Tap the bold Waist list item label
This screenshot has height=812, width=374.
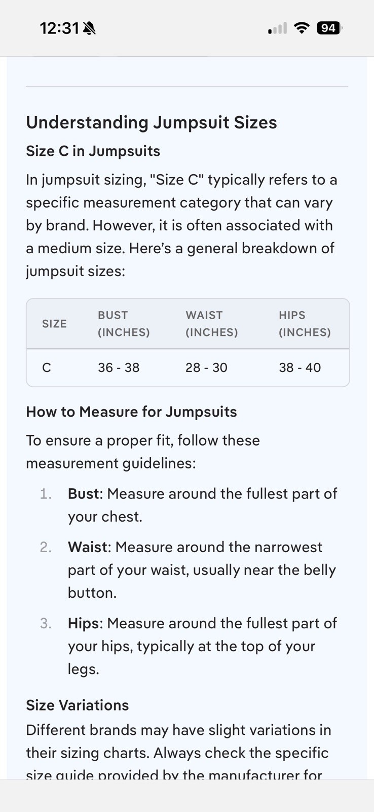[88, 547]
